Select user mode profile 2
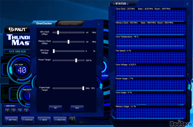 pos(14,111)
